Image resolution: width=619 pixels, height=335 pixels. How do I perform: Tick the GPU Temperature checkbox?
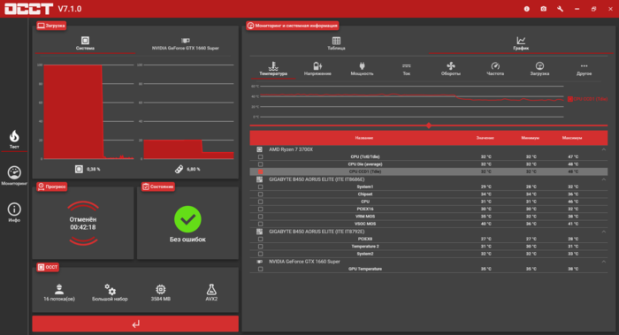(260, 269)
